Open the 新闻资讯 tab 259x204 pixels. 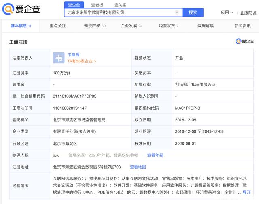242,26
